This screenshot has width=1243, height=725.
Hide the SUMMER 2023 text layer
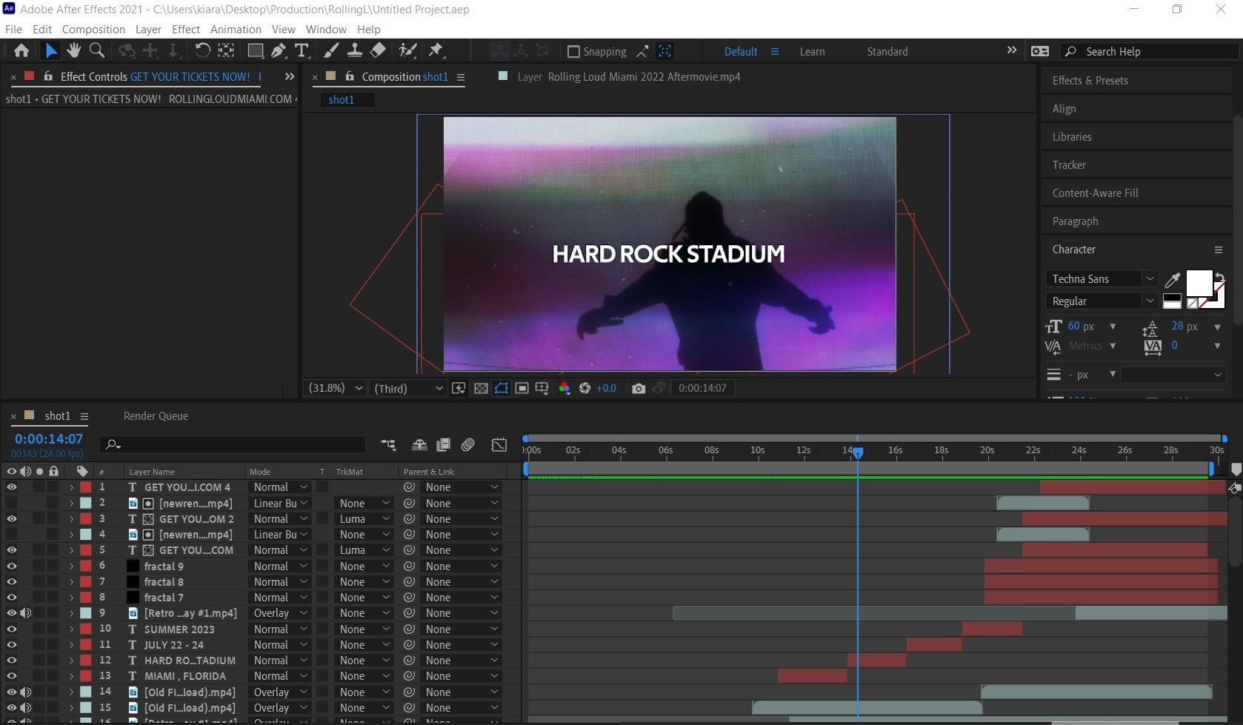11,629
